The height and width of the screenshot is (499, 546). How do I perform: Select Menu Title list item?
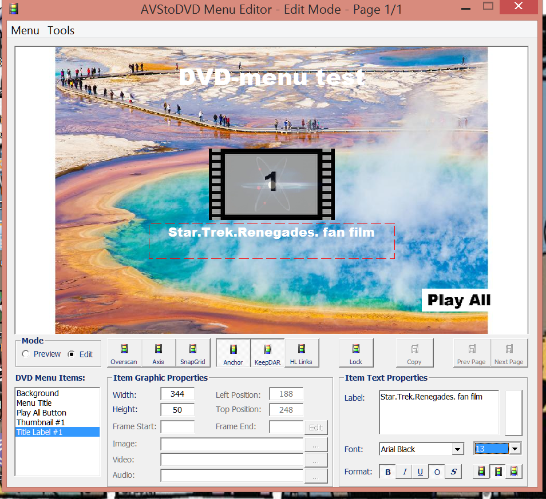[57, 403]
